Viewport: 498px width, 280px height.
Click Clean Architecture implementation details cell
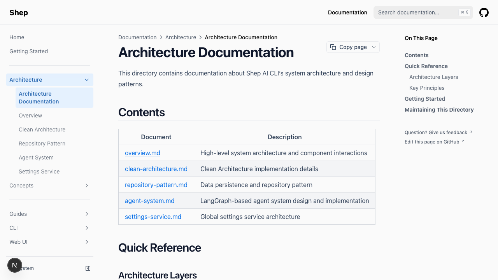[284, 169]
